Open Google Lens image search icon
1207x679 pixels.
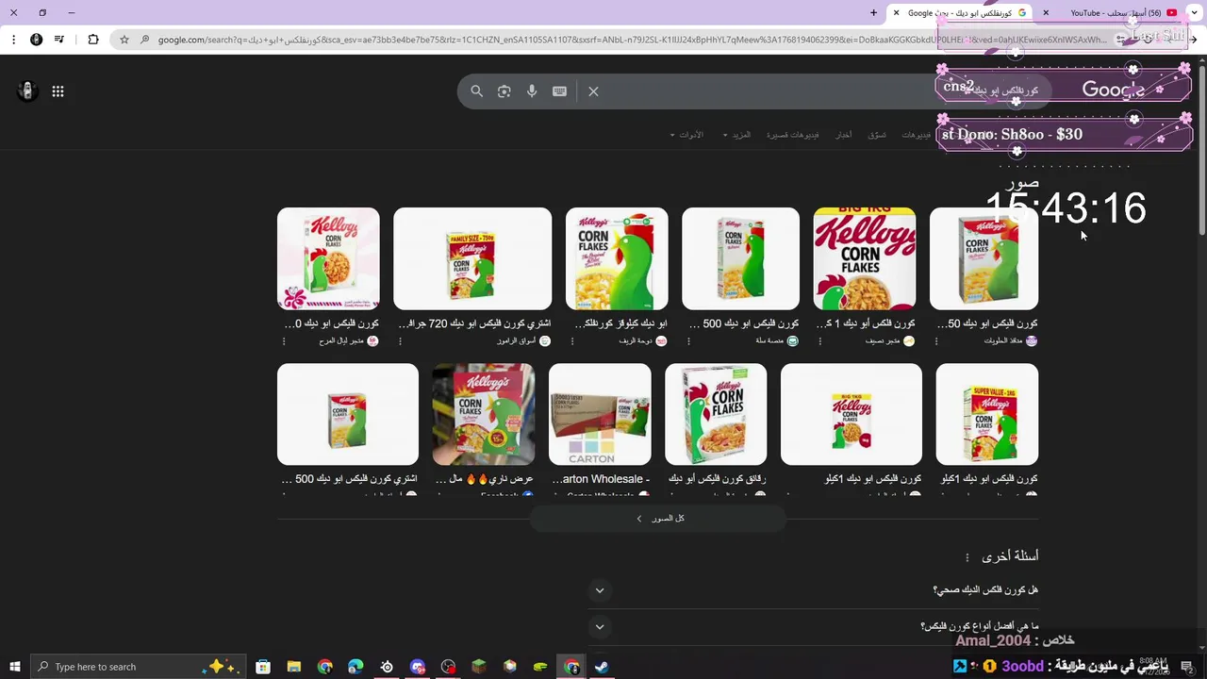[504, 91]
